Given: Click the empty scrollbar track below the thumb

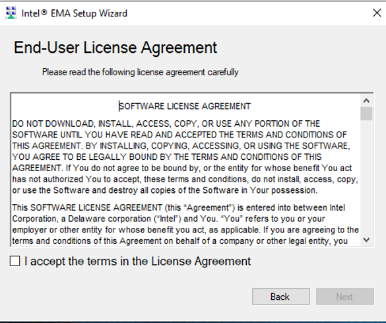Looking at the screenshot, I should tap(366, 177).
